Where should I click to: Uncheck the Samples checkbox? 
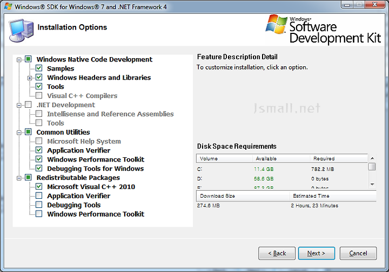pos(39,68)
